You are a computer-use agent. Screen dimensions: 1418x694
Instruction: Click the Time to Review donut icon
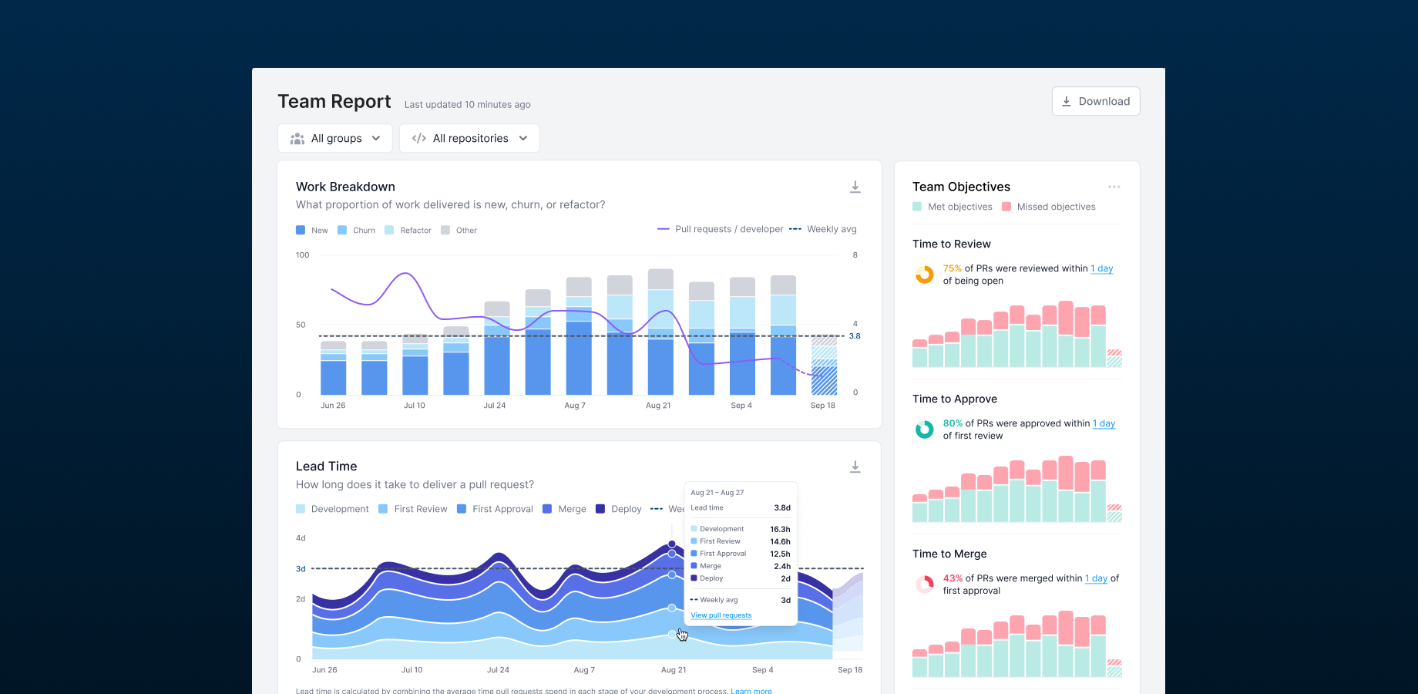coord(924,275)
